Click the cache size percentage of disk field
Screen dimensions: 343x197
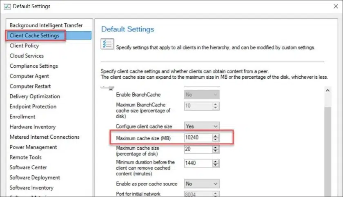[x=198, y=149]
